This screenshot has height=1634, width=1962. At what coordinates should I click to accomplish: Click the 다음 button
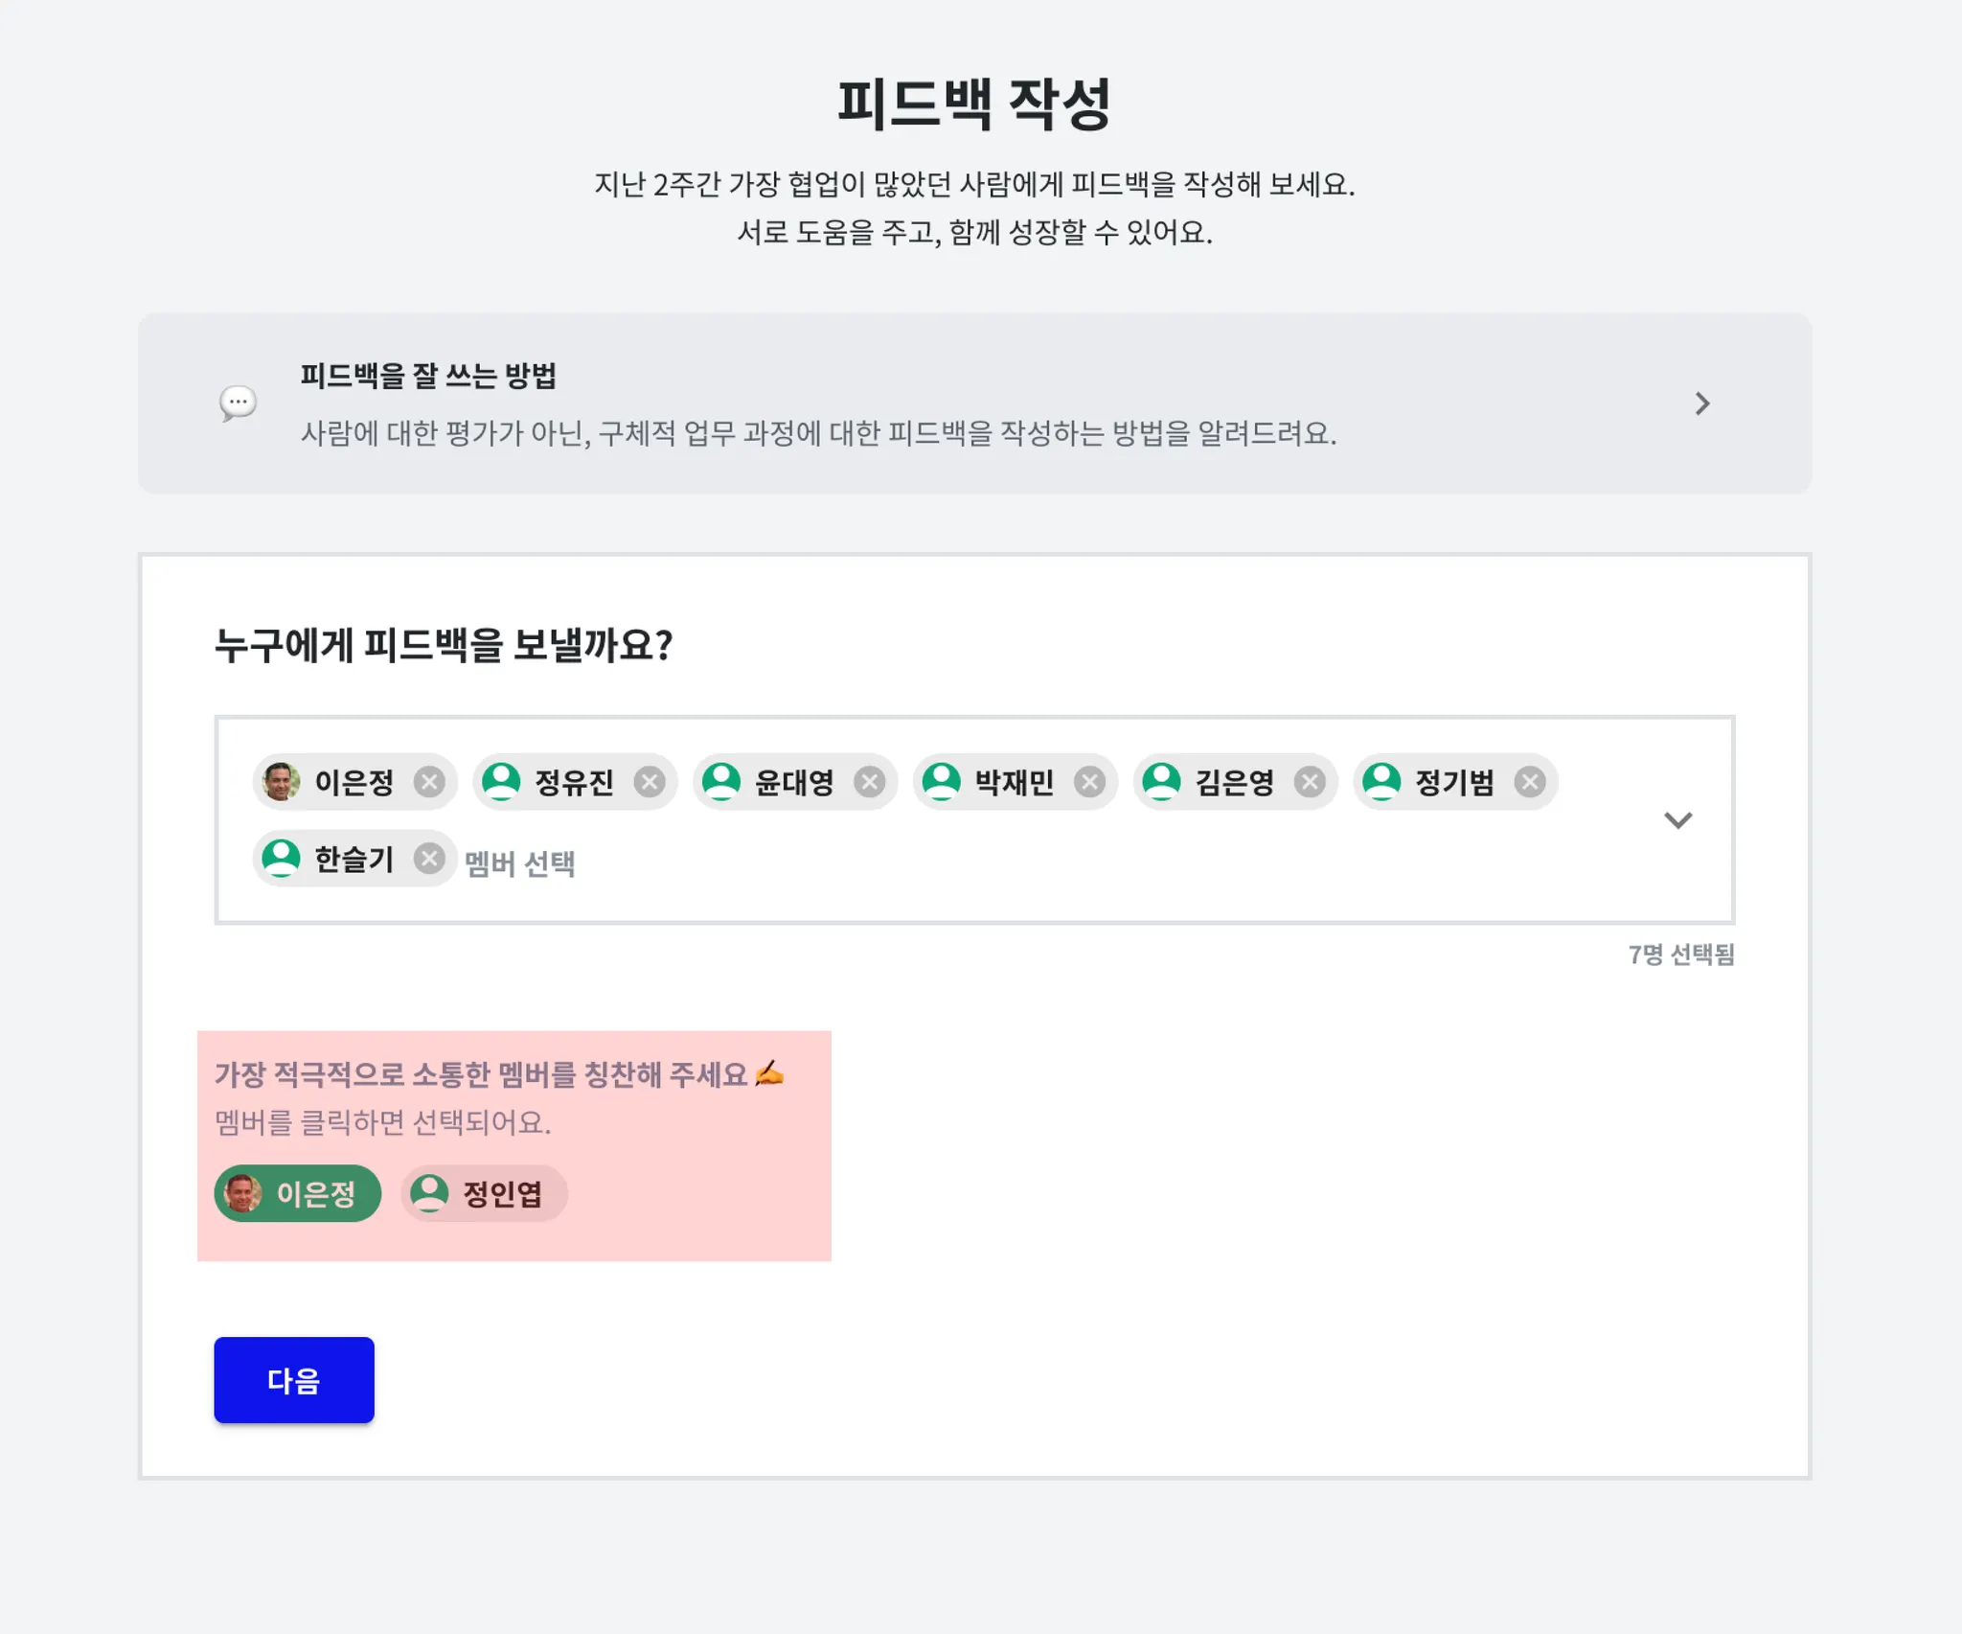pyautogui.click(x=294, y=1380)
